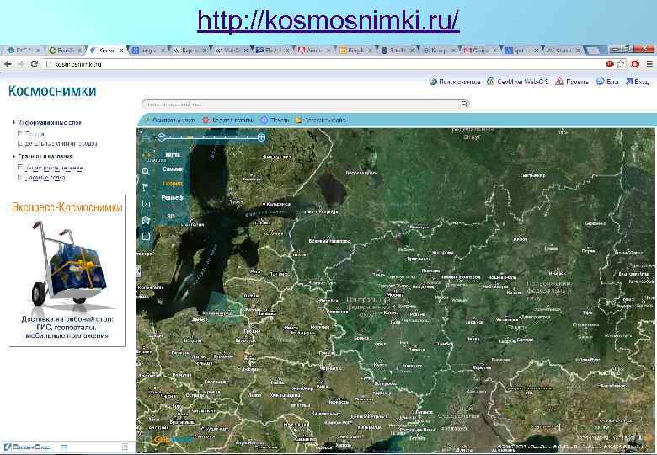Image resolution: width=657 pixels, height=455 pixels.
Task: Click the red Adblock extension icon
Action: click(x=635, y=64)
